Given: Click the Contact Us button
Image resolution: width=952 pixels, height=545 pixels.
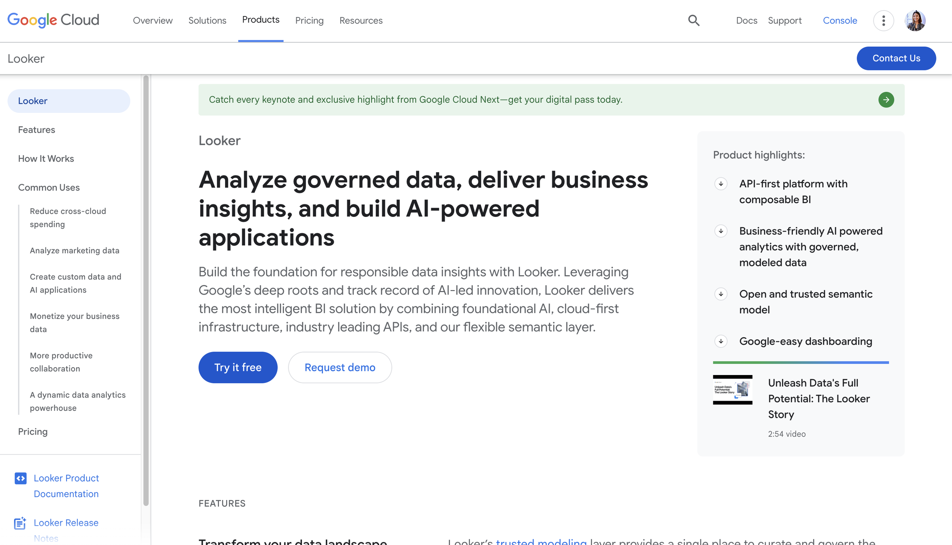Looking at the screenshot, I should pos(896,58).
